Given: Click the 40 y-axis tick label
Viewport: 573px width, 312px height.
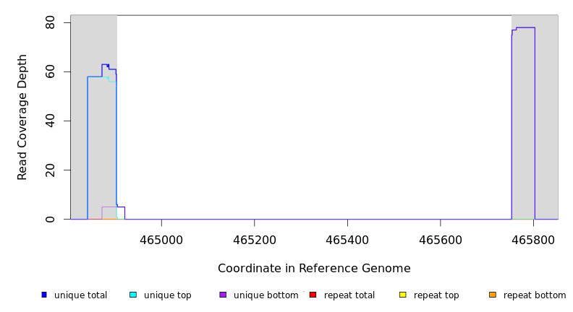Looking at the screenshot, I should (x=49, y=121).
